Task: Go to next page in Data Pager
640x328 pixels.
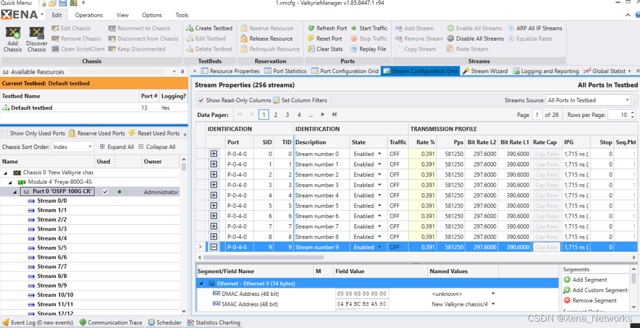Action: click(x=323, y=115)
